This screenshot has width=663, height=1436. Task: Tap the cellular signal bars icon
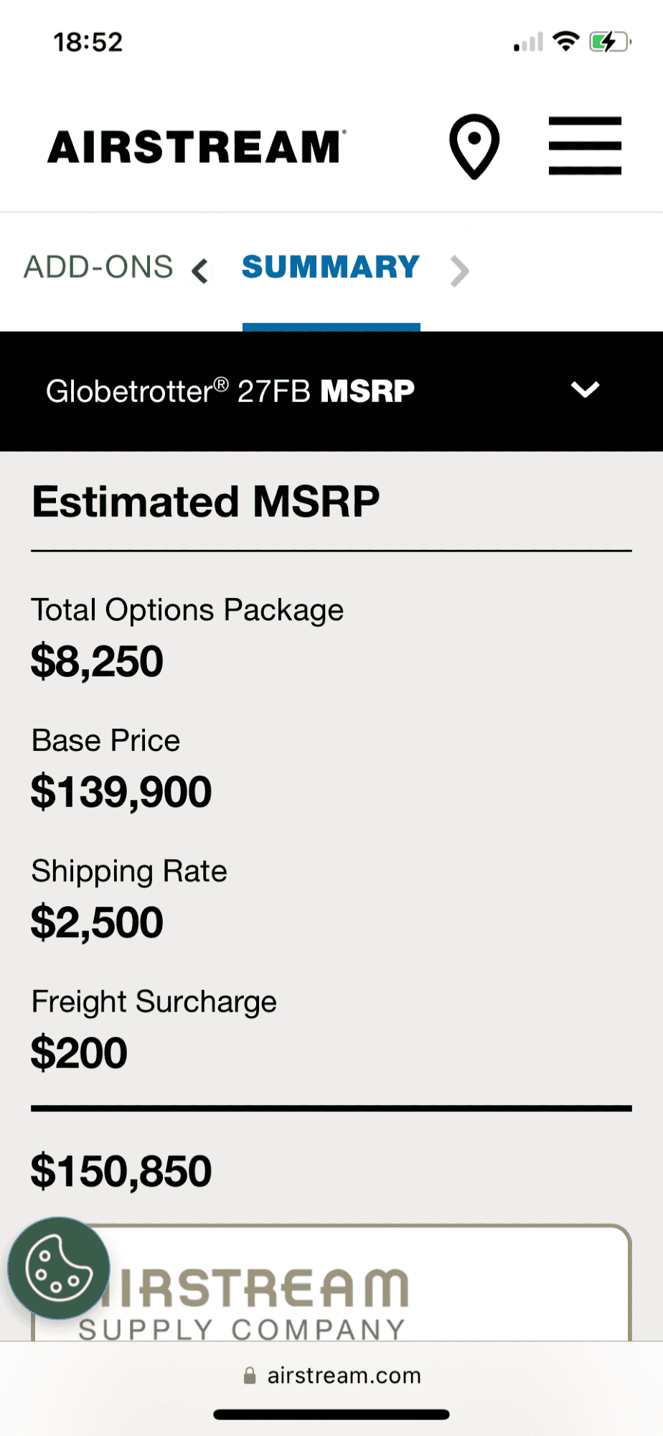[x=529, y=43]
